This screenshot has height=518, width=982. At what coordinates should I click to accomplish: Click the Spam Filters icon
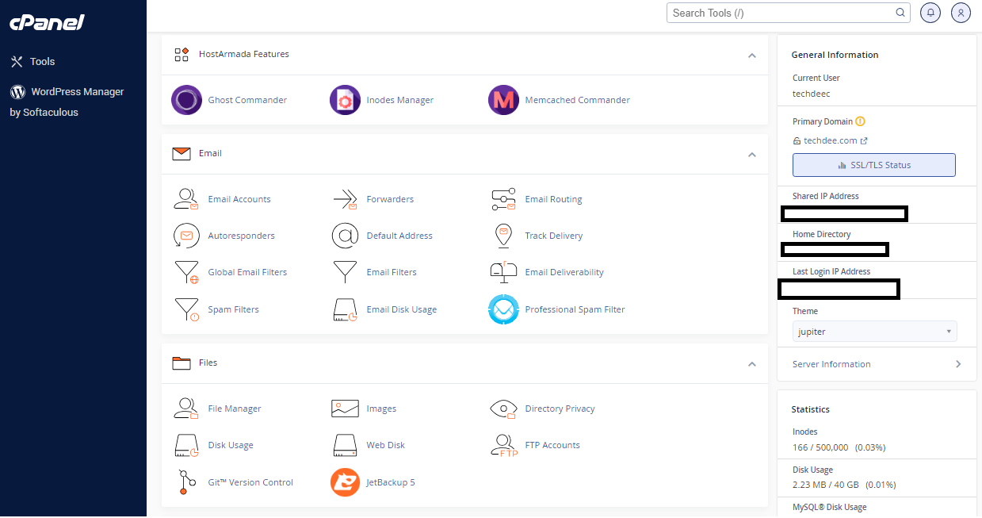(x=186, y=309)
